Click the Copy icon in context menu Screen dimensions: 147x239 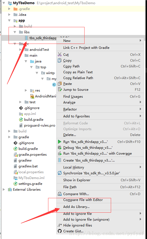(x=60, y=60)
